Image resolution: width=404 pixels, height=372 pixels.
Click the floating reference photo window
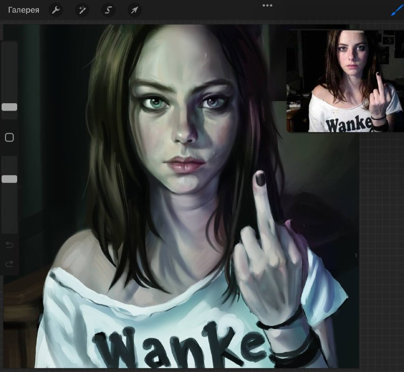tap(345, 81)
